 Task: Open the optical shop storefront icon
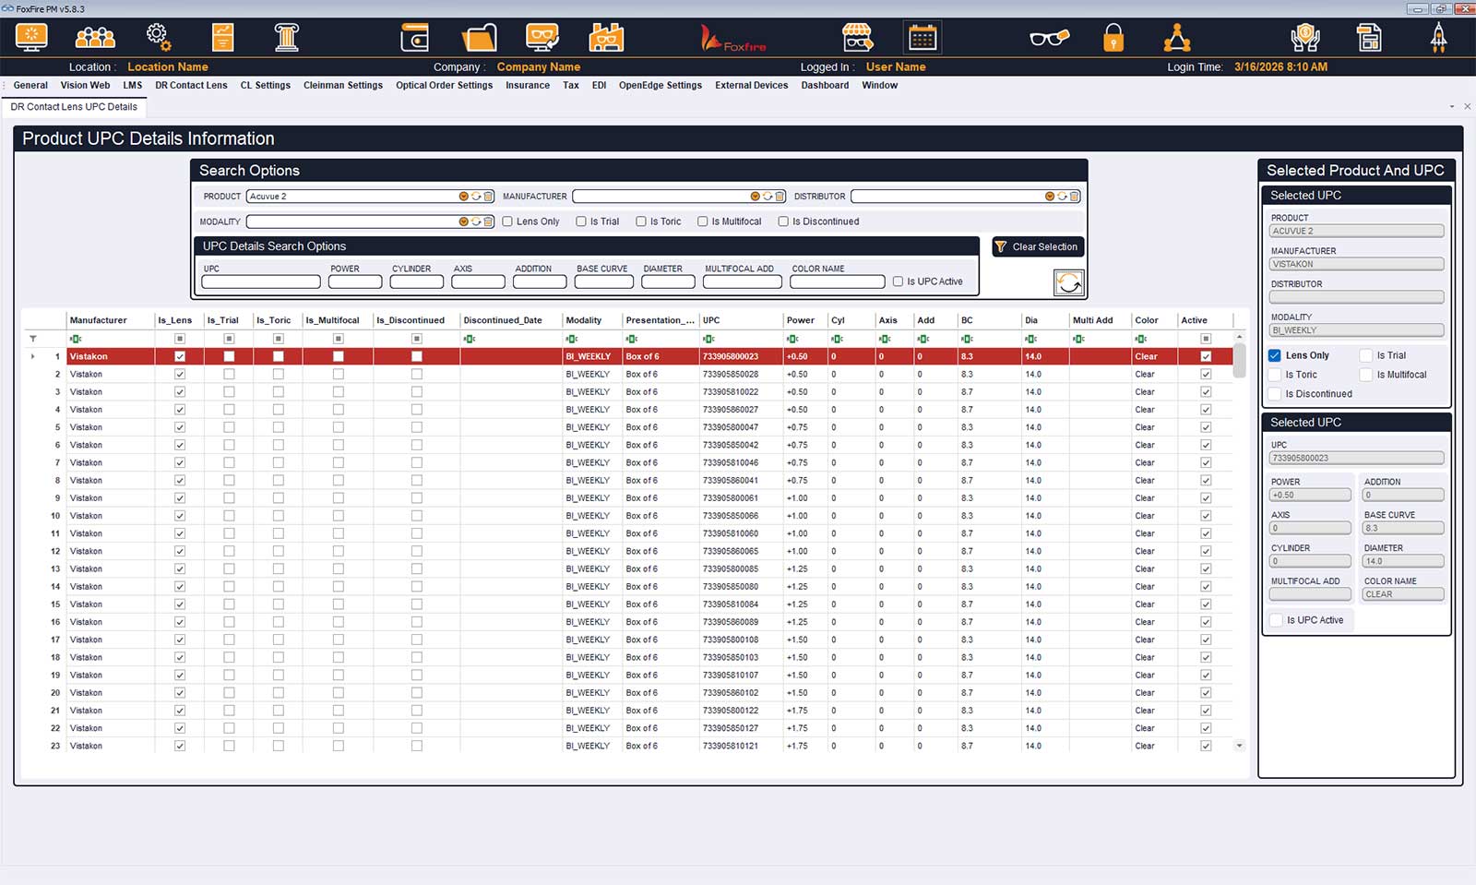pyautogui.click(x=858, y=38)
